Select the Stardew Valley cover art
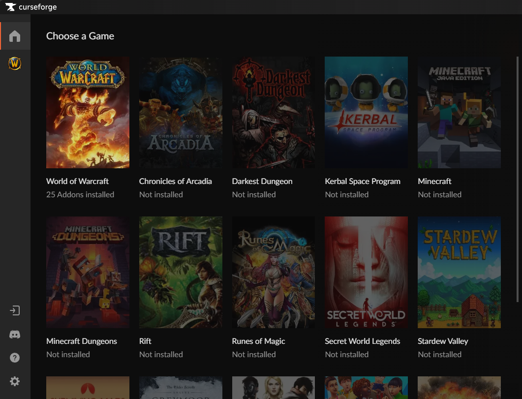The height and width of the screenshot is (399, 522). coord(459,272)
